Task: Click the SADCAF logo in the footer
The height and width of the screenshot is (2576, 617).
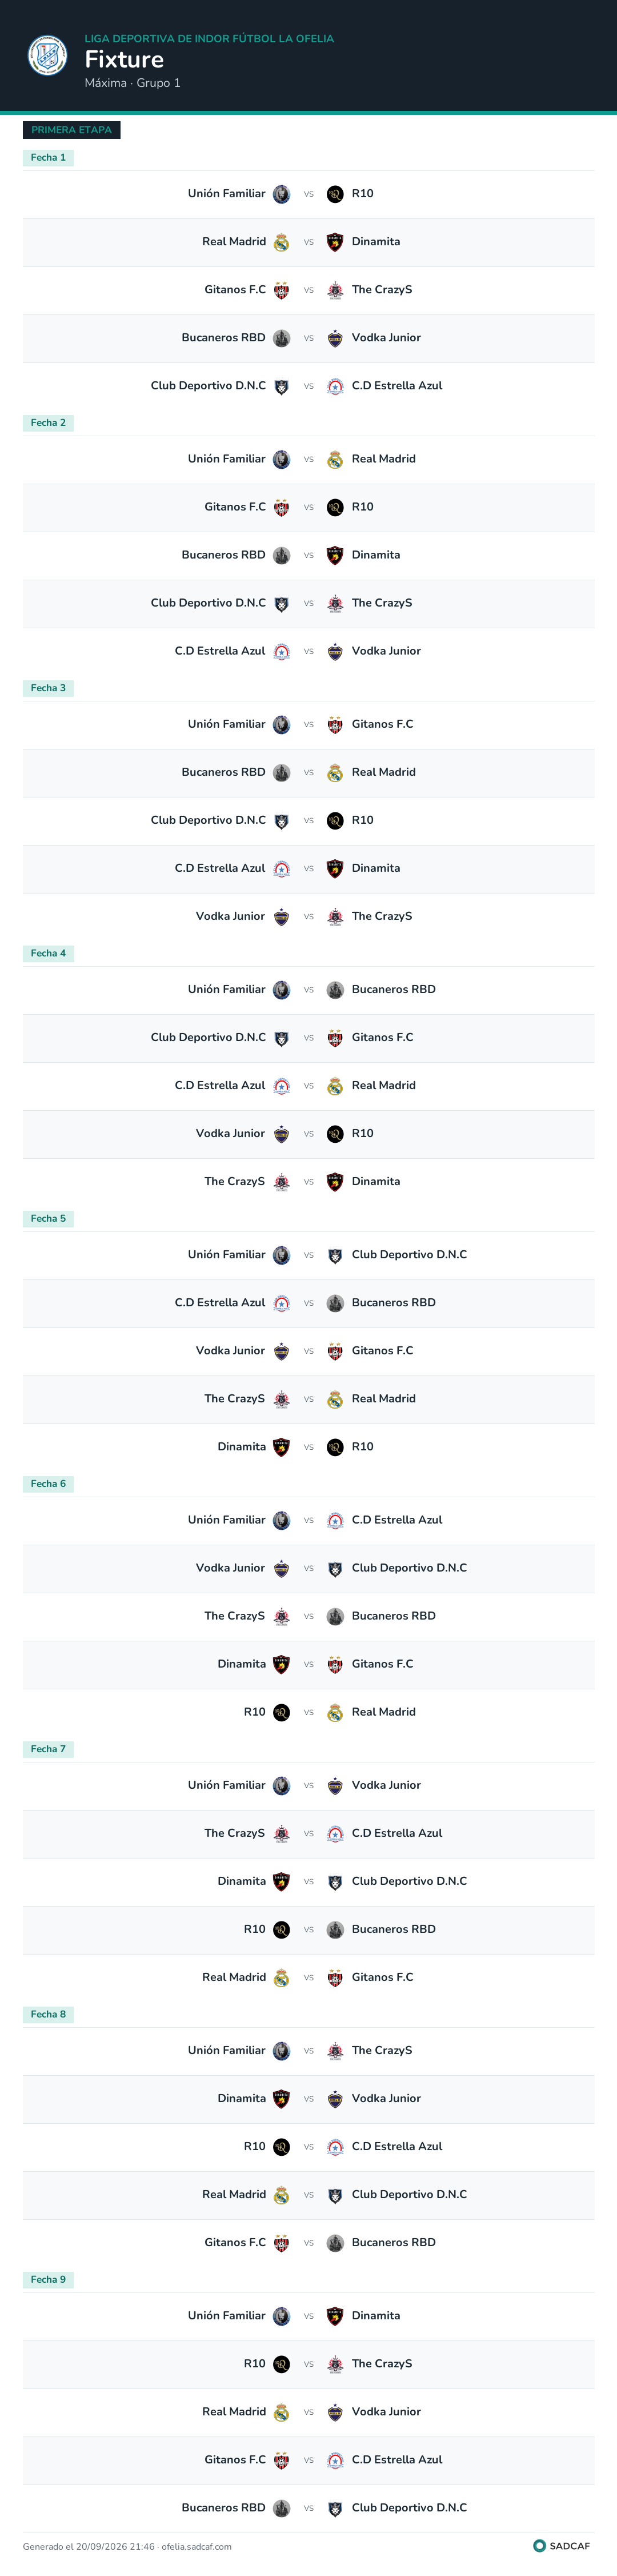Action: coord(562,2546)
